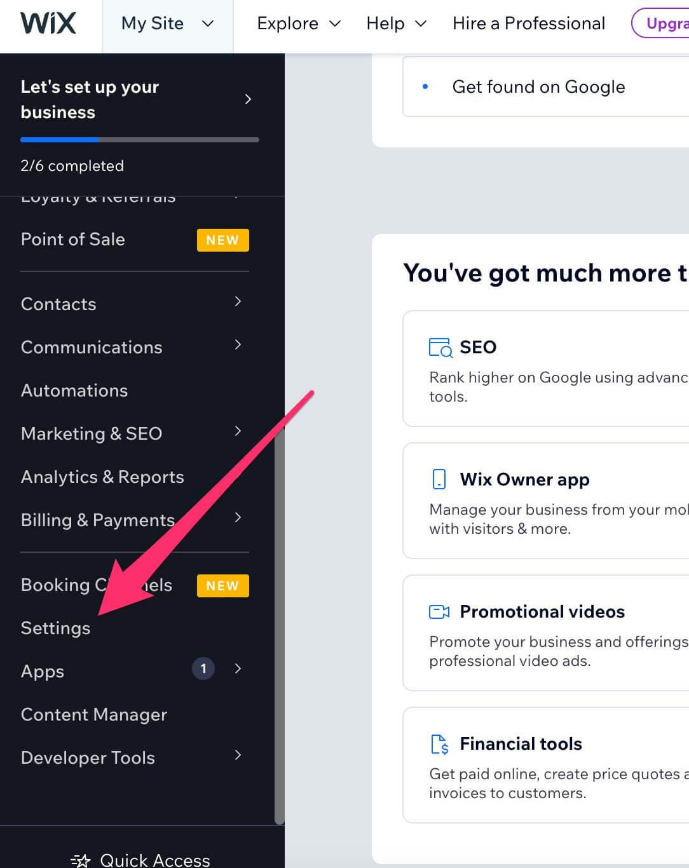Image resolution: width=689 pixels, height=868 pixels.
Task: Open the Help dropdown menu
Action: (x=396, y=24)
